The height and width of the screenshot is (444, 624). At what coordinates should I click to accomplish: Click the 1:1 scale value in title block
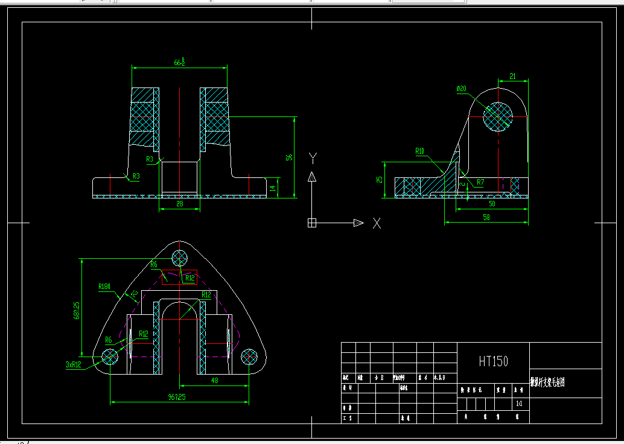[x=519, y=404]
